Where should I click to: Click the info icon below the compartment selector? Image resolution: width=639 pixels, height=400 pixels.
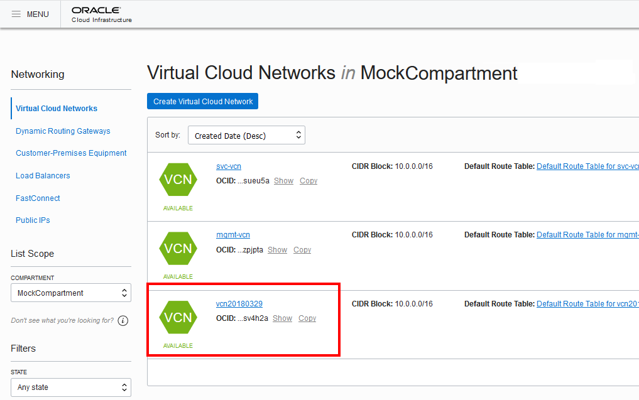pyautogui.click(x=123, y=320)
